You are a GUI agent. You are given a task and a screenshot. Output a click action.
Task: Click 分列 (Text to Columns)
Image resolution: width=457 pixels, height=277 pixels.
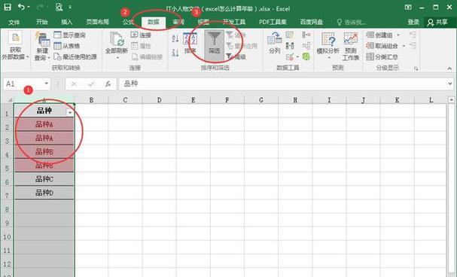pos(275,43)
